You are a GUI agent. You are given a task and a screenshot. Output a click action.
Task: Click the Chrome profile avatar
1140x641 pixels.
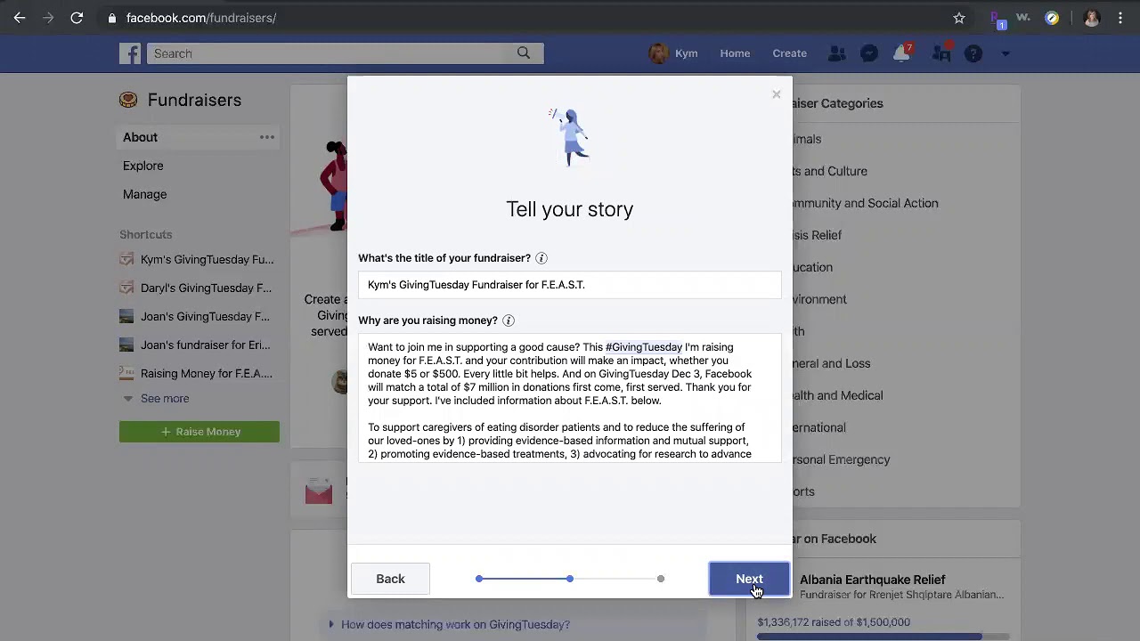1091,18
